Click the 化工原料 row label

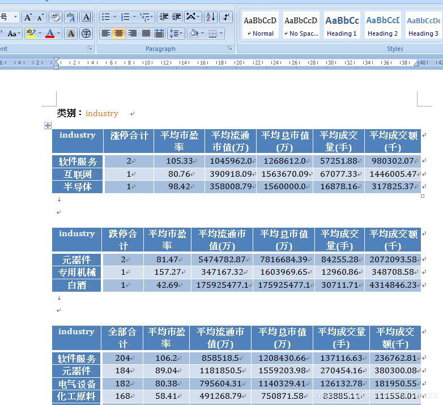[x=76, y=397]
